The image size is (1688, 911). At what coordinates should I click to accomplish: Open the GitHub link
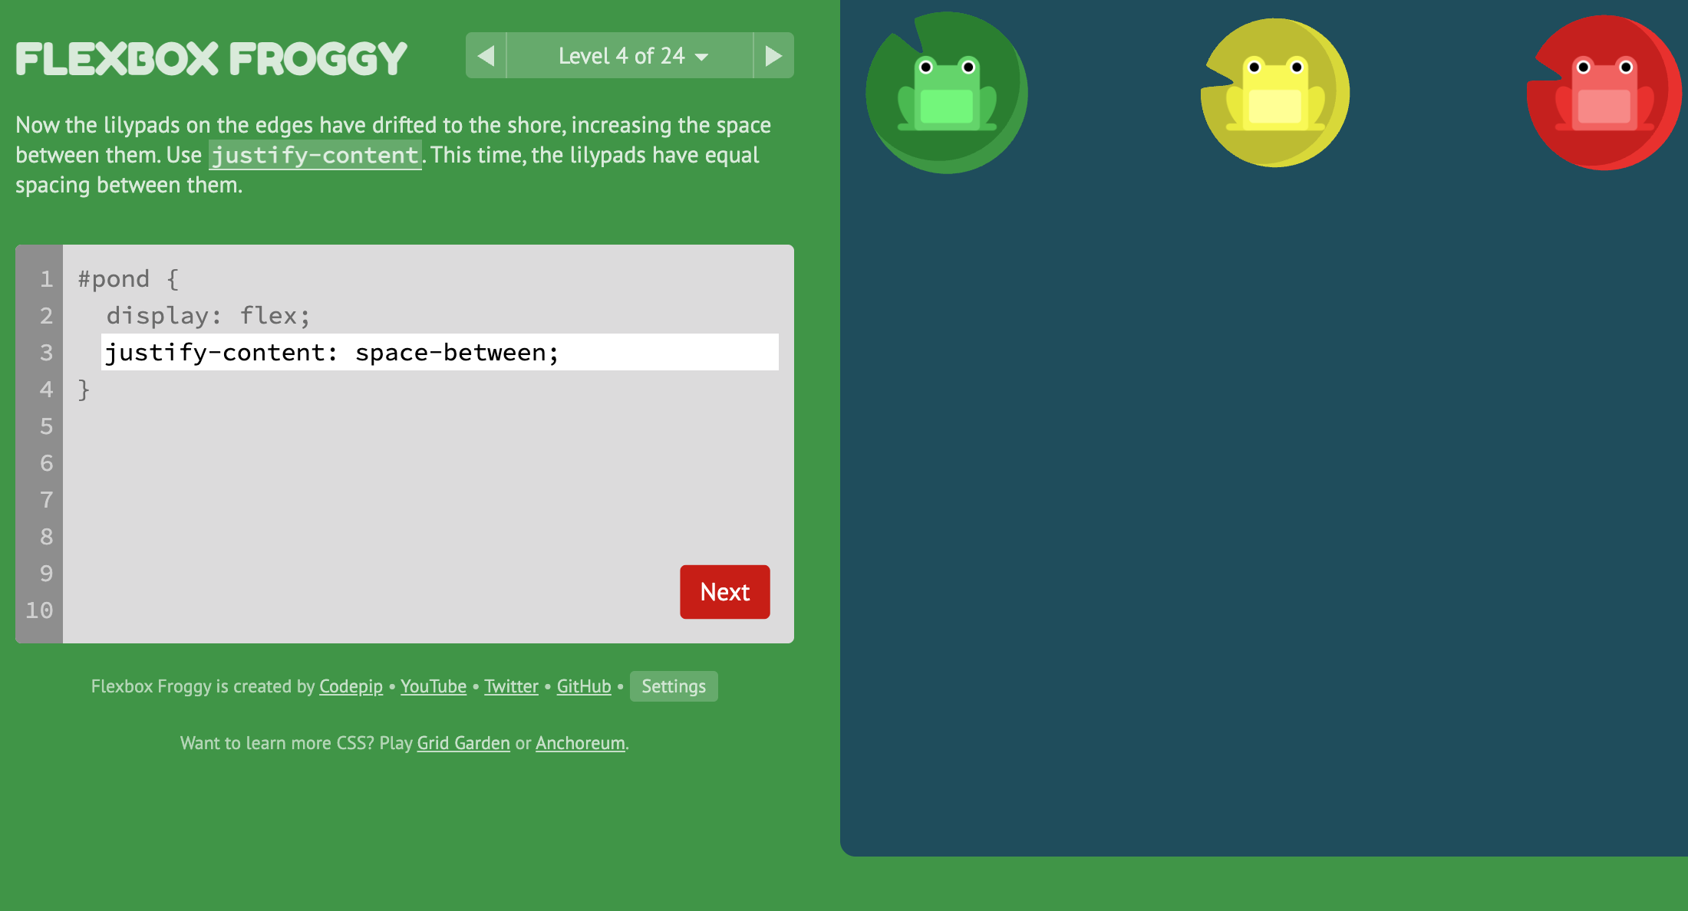click(584, 686)
